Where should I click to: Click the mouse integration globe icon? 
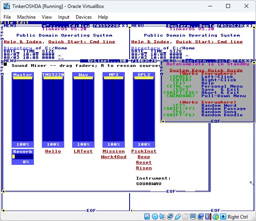[216, 217]
